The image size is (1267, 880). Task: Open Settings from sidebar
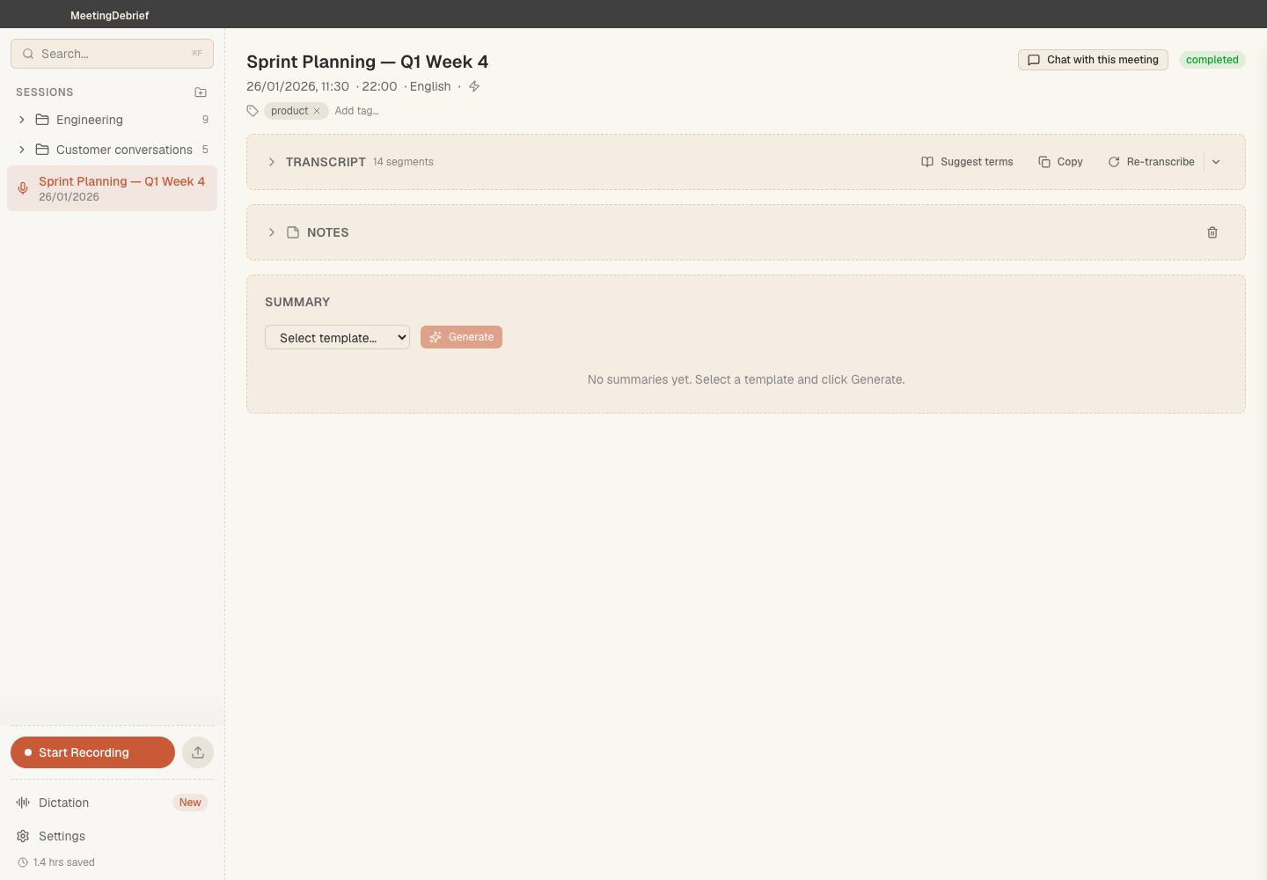point(112,836)
